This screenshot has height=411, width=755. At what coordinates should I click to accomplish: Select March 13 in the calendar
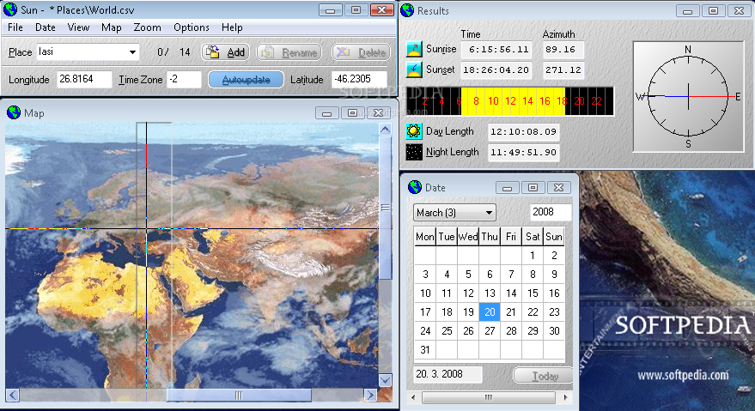(490, 293)
